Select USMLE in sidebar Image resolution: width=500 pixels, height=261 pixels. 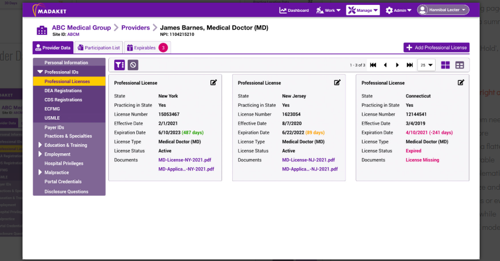click(x=69, y=118)
